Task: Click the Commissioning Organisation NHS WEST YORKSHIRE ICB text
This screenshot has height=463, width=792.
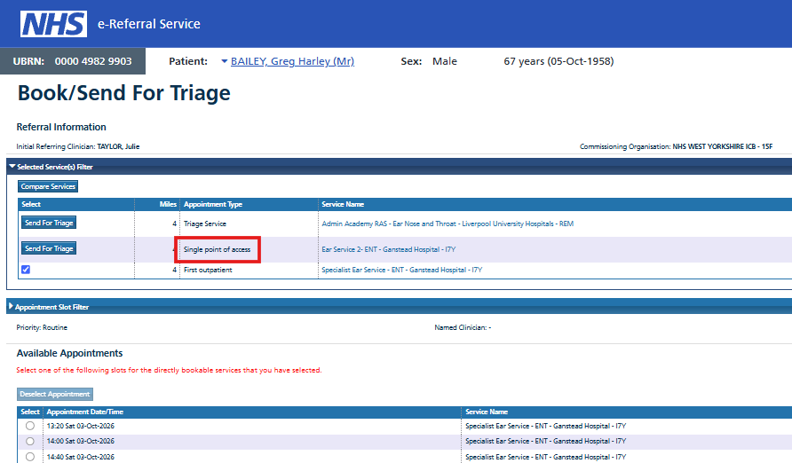Action: [x=676, y=146]
